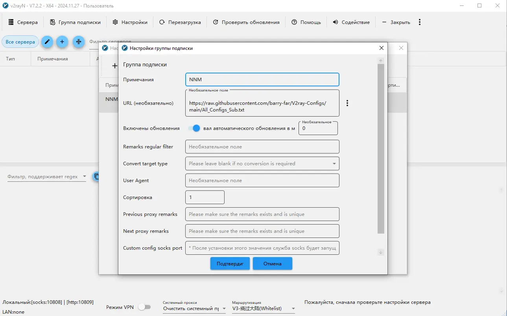Click the Next proxy remarks field
Viewport: 507px width, 316px height.
[262, 231]
